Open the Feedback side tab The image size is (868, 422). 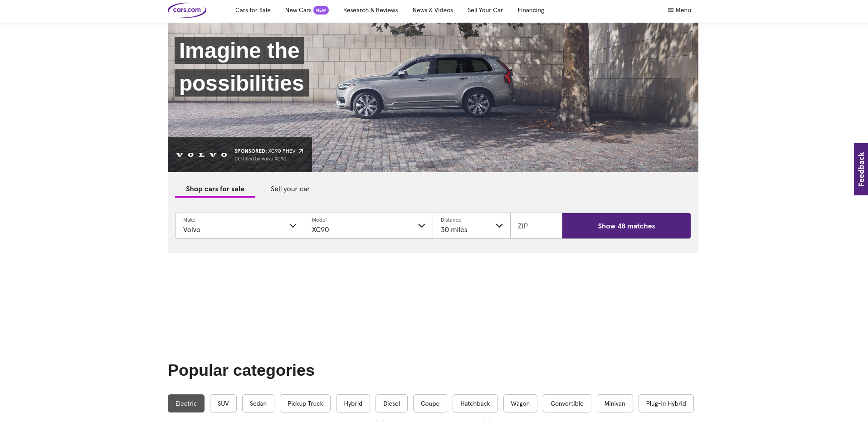pos(861,169)
